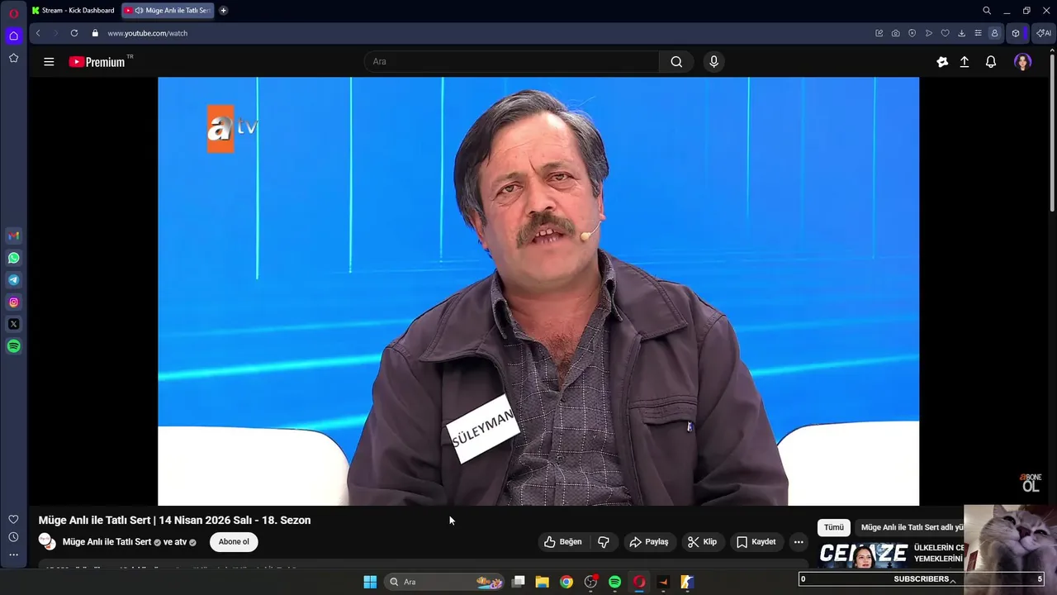The height and width of the screenshot is (595, 1057).
Task: Open sidebar heart pinboards icon
Action: point(13,519)
